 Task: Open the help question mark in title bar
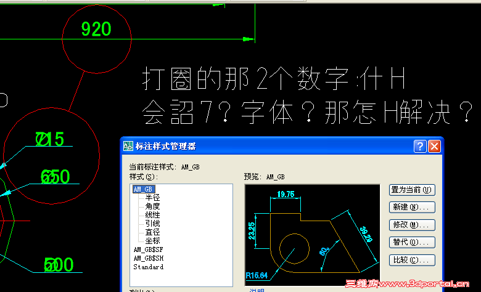click(420, 147)
